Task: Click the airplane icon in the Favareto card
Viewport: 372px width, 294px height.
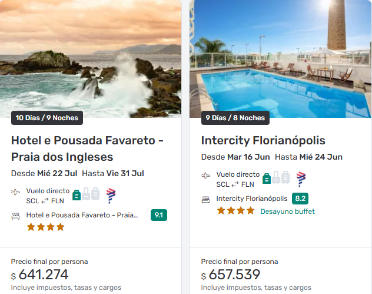Action: 16,192
